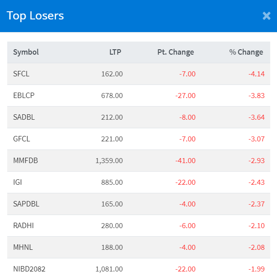Screen dimensions: 277x276
Task: Click EBLCP's point change -27.00
Action: point(186,95)
